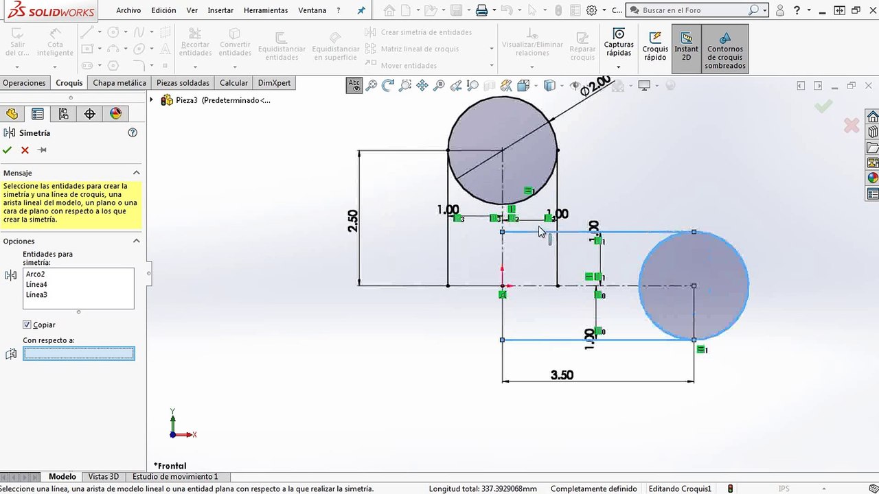Click the view orientation cube icon
Screen dimensions: 879x494
tap(523, 86)
